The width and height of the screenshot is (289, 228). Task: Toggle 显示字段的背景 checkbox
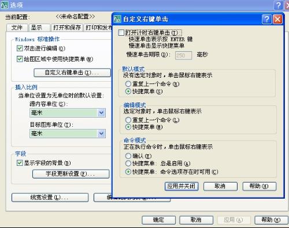[20, 163]
